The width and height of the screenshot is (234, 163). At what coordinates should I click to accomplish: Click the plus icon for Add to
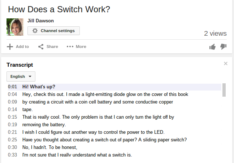tap(10, 47)
